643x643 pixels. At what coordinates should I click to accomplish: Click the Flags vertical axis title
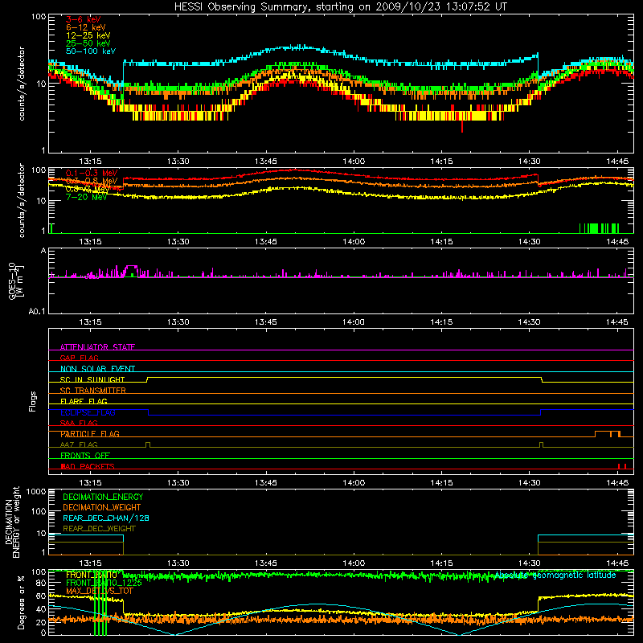(33, 401)
